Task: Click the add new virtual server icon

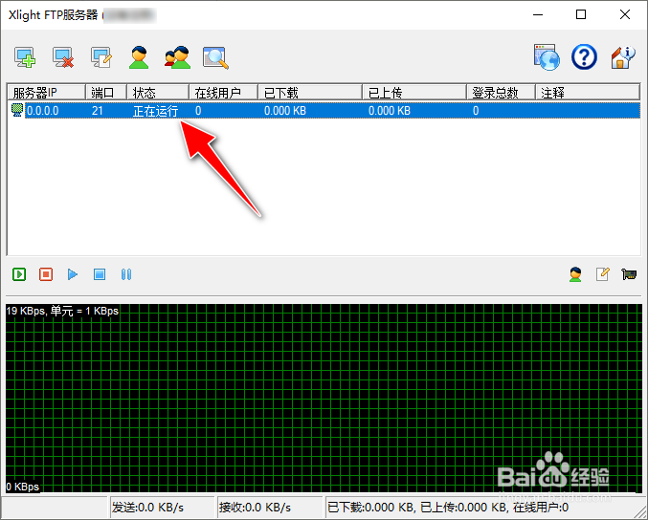Action: [25, 57]
